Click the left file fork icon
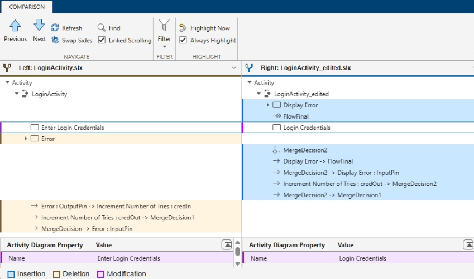The width and height of the screenshot is (474, 279). [x=7, y=68]
